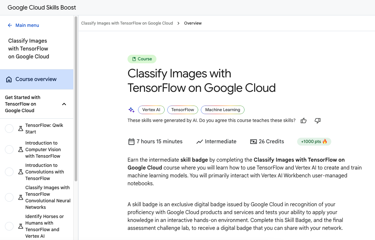Open Introduction to Convolutions with TensorFlow lab

(x=45, y=172)
